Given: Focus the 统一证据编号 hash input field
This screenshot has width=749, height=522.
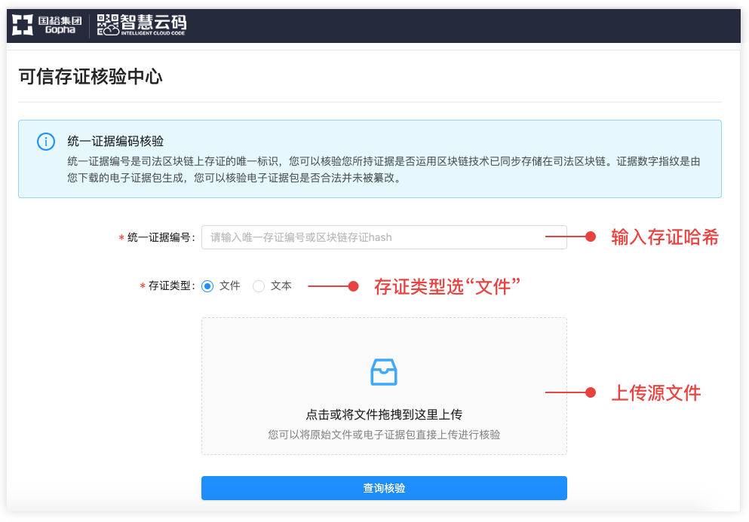Looking at the screenshot, I should (x=383, y=237).
